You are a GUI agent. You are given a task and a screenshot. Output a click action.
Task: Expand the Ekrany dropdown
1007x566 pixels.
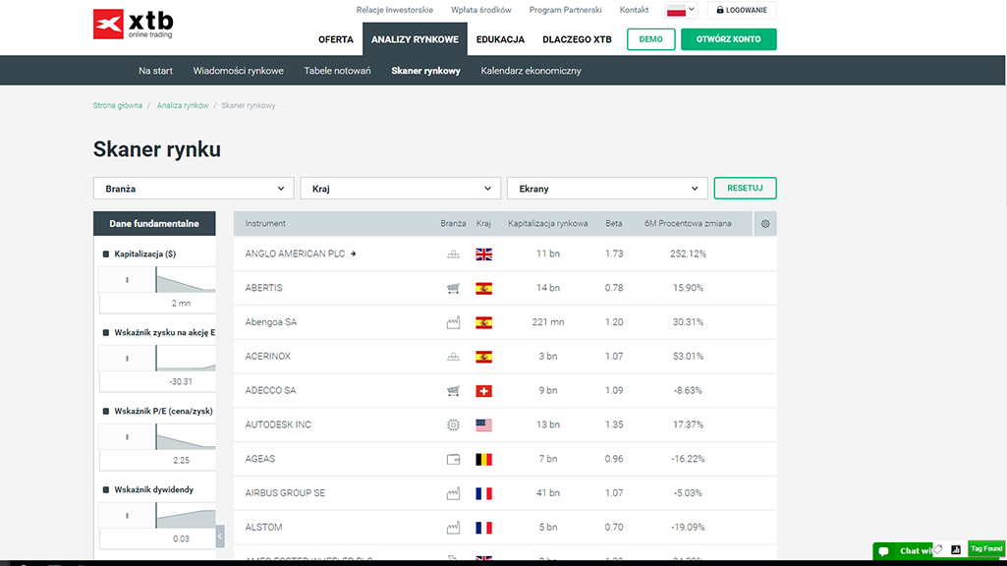coord(607,188)
